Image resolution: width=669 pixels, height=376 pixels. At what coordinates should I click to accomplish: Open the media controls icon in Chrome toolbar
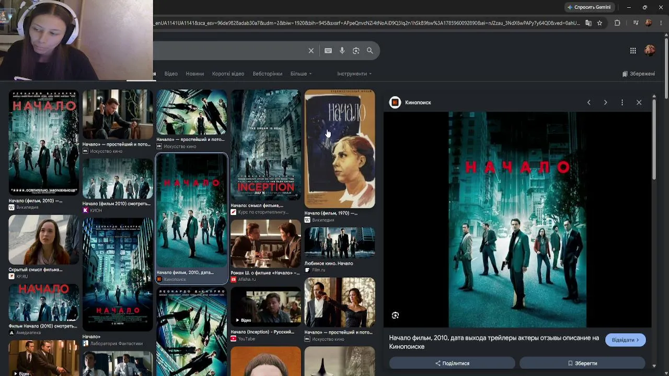click(x=636, y=23)
